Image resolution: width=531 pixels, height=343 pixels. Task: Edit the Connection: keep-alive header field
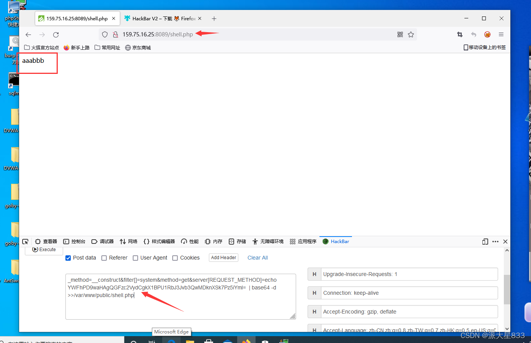click(409, 293)
